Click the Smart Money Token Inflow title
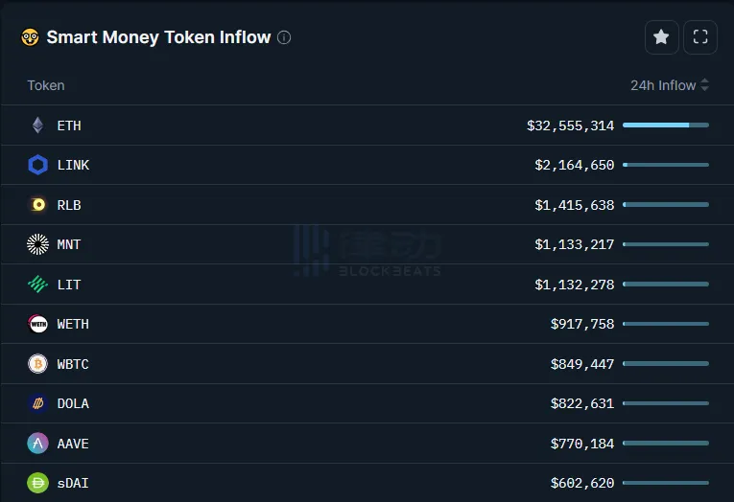 coord(158,37)
